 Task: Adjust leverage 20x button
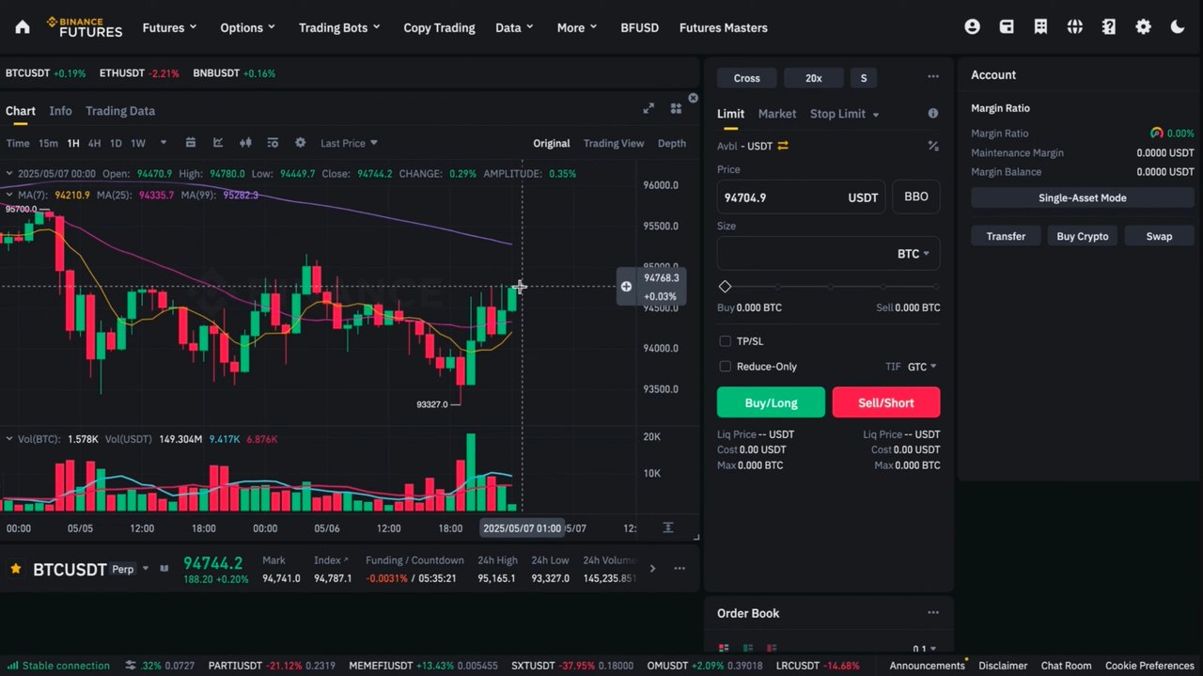point(813,78)
